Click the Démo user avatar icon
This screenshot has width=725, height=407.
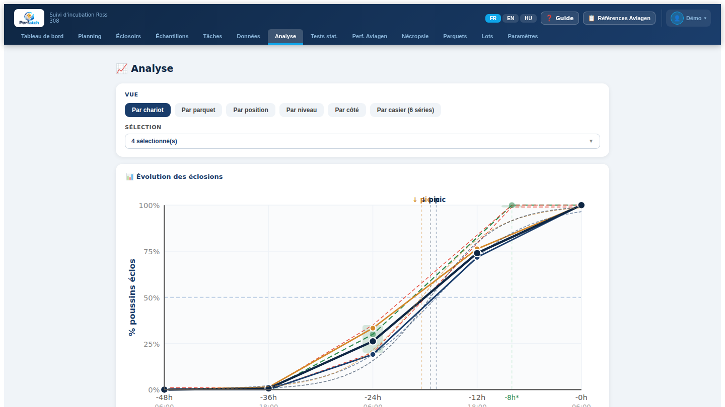click(677, 18)
